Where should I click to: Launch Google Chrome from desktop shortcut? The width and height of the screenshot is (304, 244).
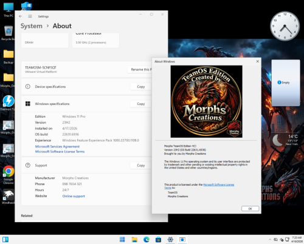point(9,175)
